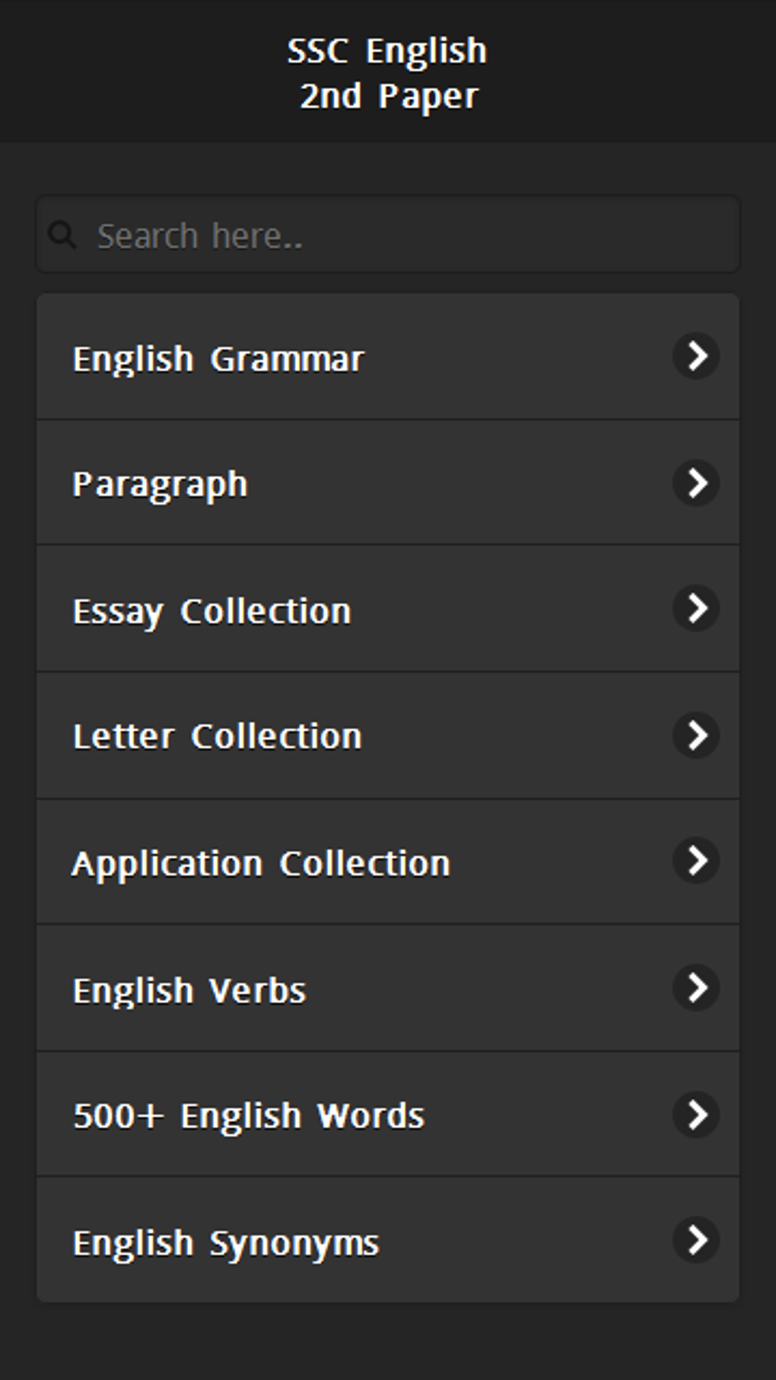Click the English Verbs arrow icon
776x1380 pixels.
(695, 987)
